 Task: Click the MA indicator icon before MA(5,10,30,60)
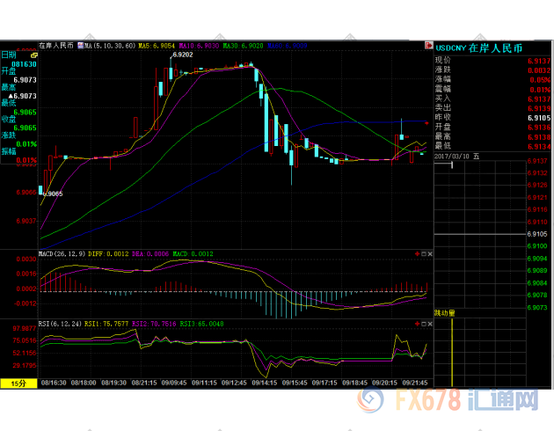pyautogui.click(x=80, y=44)
